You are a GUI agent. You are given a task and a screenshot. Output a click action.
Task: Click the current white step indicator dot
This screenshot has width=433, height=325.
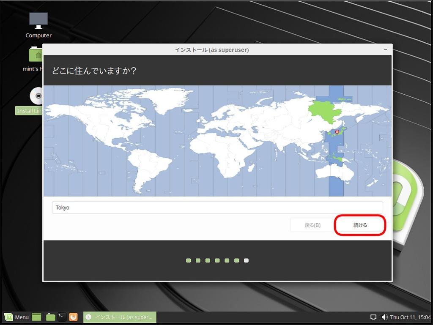(246, 261)
